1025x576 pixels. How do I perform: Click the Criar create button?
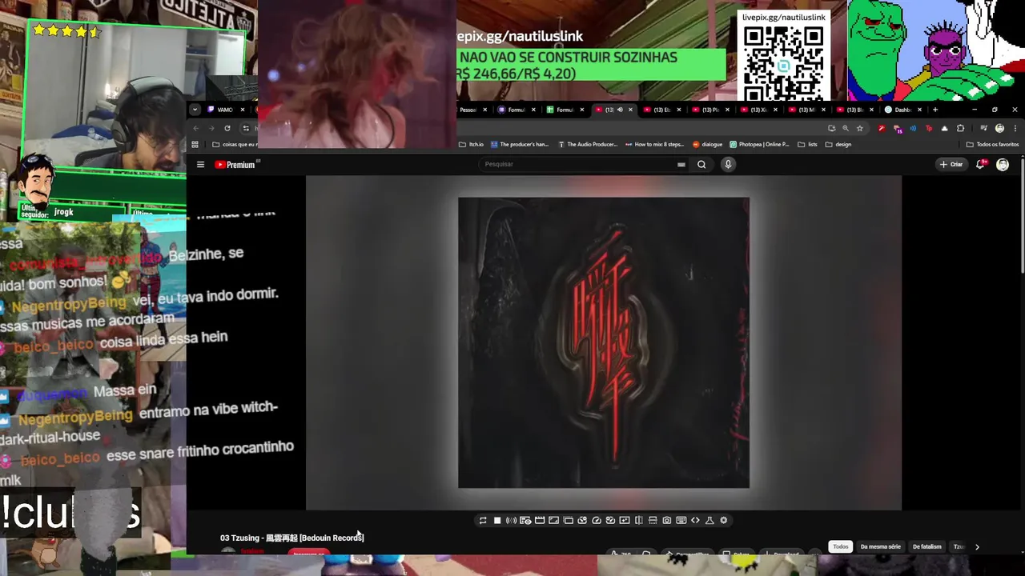951,164
